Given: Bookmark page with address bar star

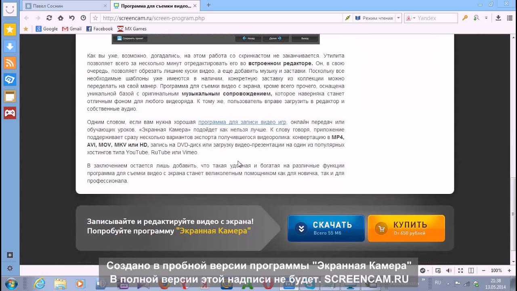Looking at the screenshot, I should (96, 18).
